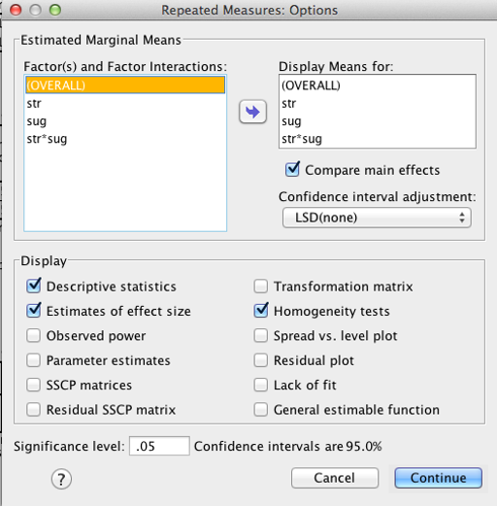Viewport: 497px width, 507px height.
Task: Check Parameter estimates box
Action: (x=34, y=360)
